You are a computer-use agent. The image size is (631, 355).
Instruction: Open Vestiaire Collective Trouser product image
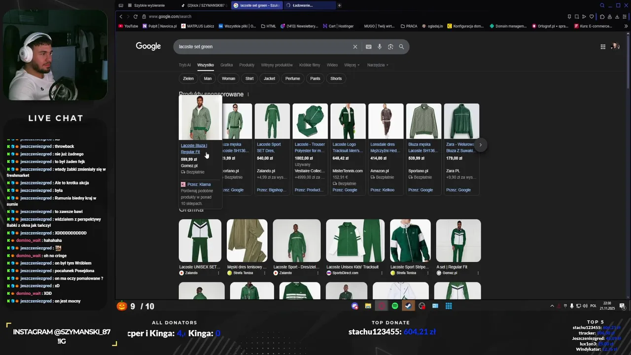[x=310, y=121]
